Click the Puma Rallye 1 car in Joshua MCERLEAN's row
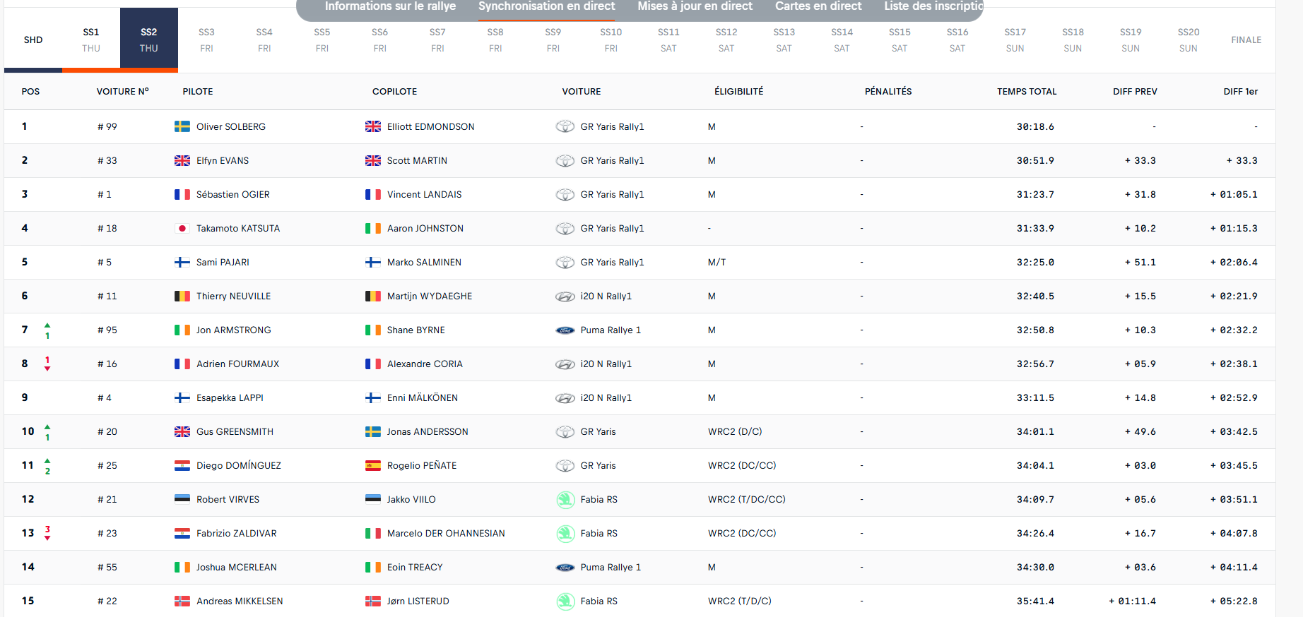The image size is (1303, 617). point(611,568)
